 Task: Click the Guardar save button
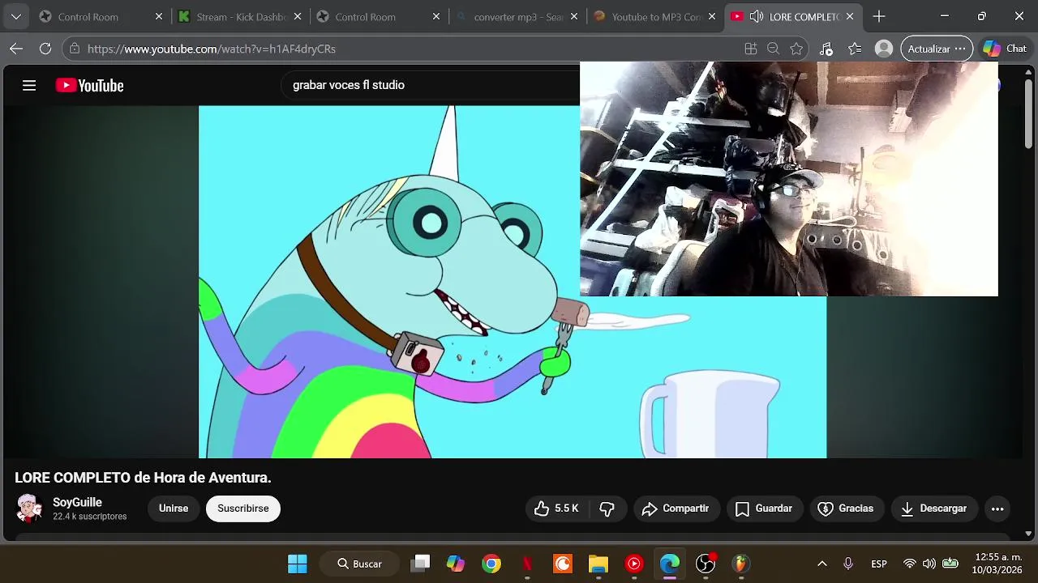[764, 509]
